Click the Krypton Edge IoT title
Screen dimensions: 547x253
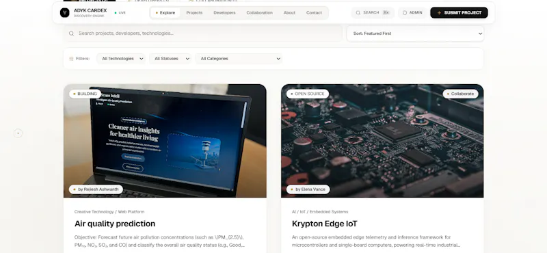(324, 224)
